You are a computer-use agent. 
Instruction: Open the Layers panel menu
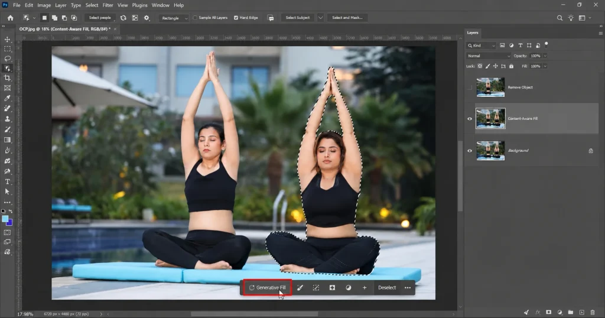click(600, 33)
